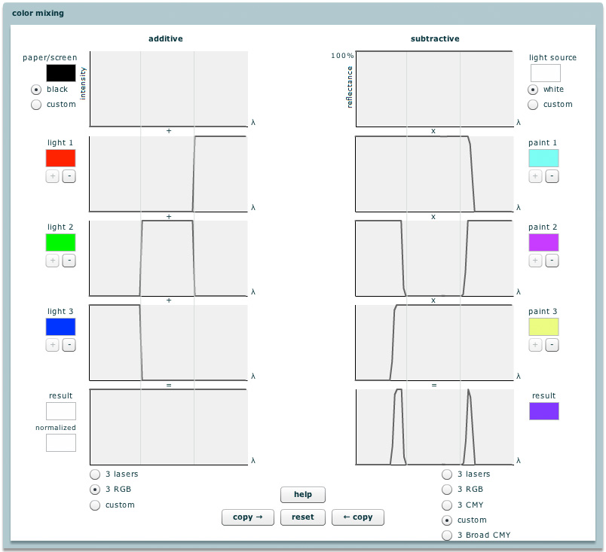Select custom paper/screen radio option

click(36, 105)
